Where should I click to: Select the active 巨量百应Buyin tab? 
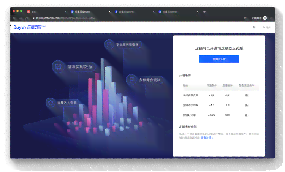pyautogui.click(x=90, y=12)
